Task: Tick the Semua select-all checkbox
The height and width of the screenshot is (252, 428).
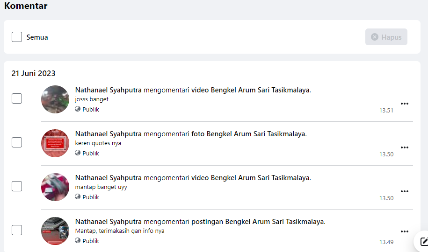Action: point(17,37)
